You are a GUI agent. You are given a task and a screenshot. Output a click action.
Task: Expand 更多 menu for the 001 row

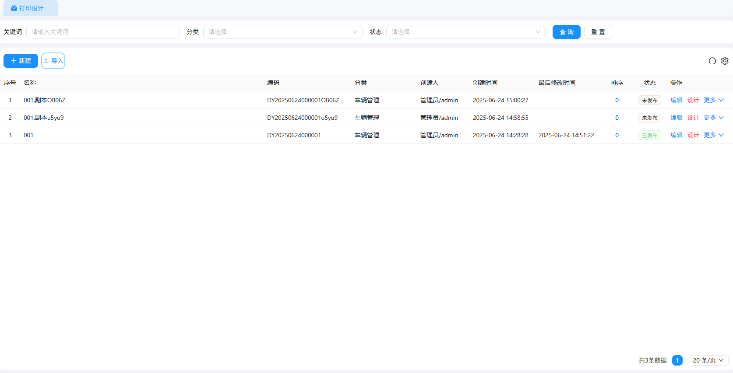713,135
